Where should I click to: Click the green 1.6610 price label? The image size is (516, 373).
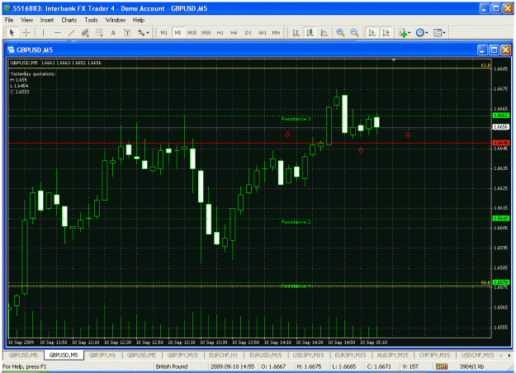pos(501,218)
